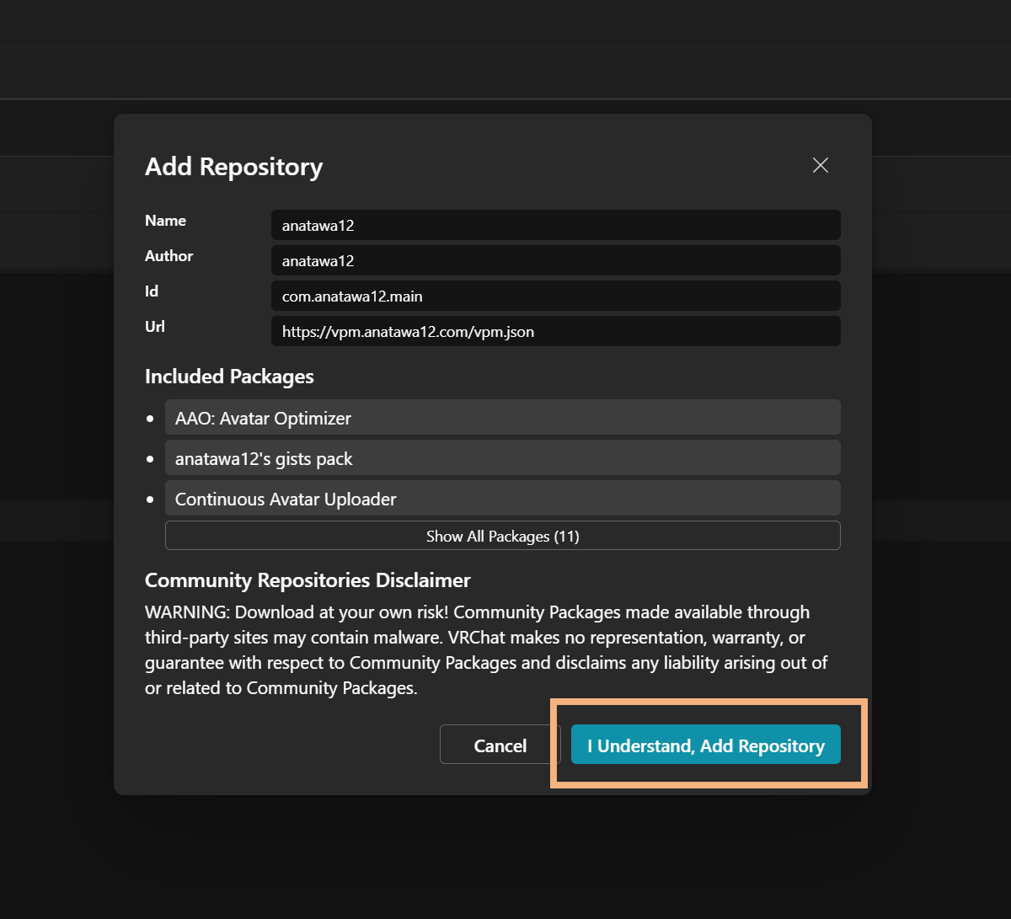Click the Url label
The height and width of the screenshot is (919, 1011).
coord(155,327)
